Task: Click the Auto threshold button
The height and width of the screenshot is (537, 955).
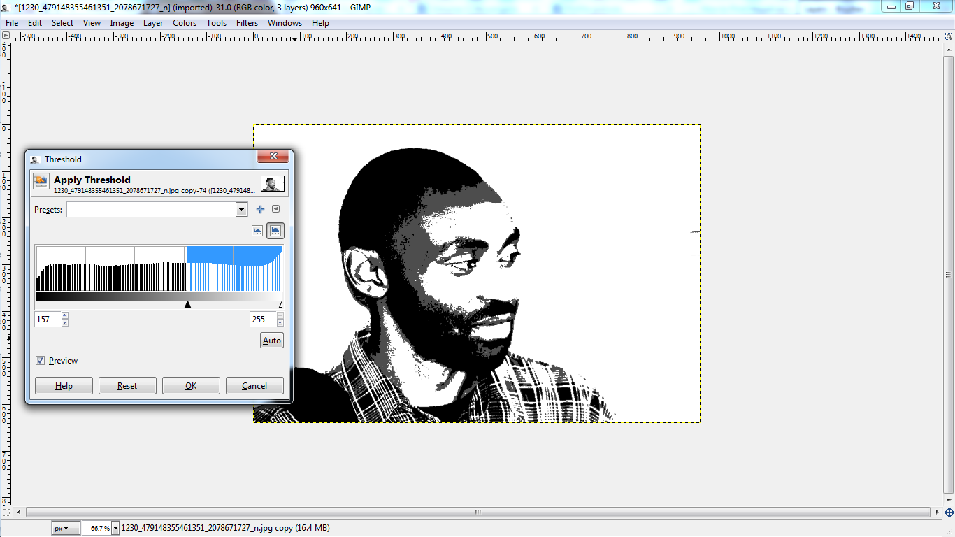Action: coord(272,341)
